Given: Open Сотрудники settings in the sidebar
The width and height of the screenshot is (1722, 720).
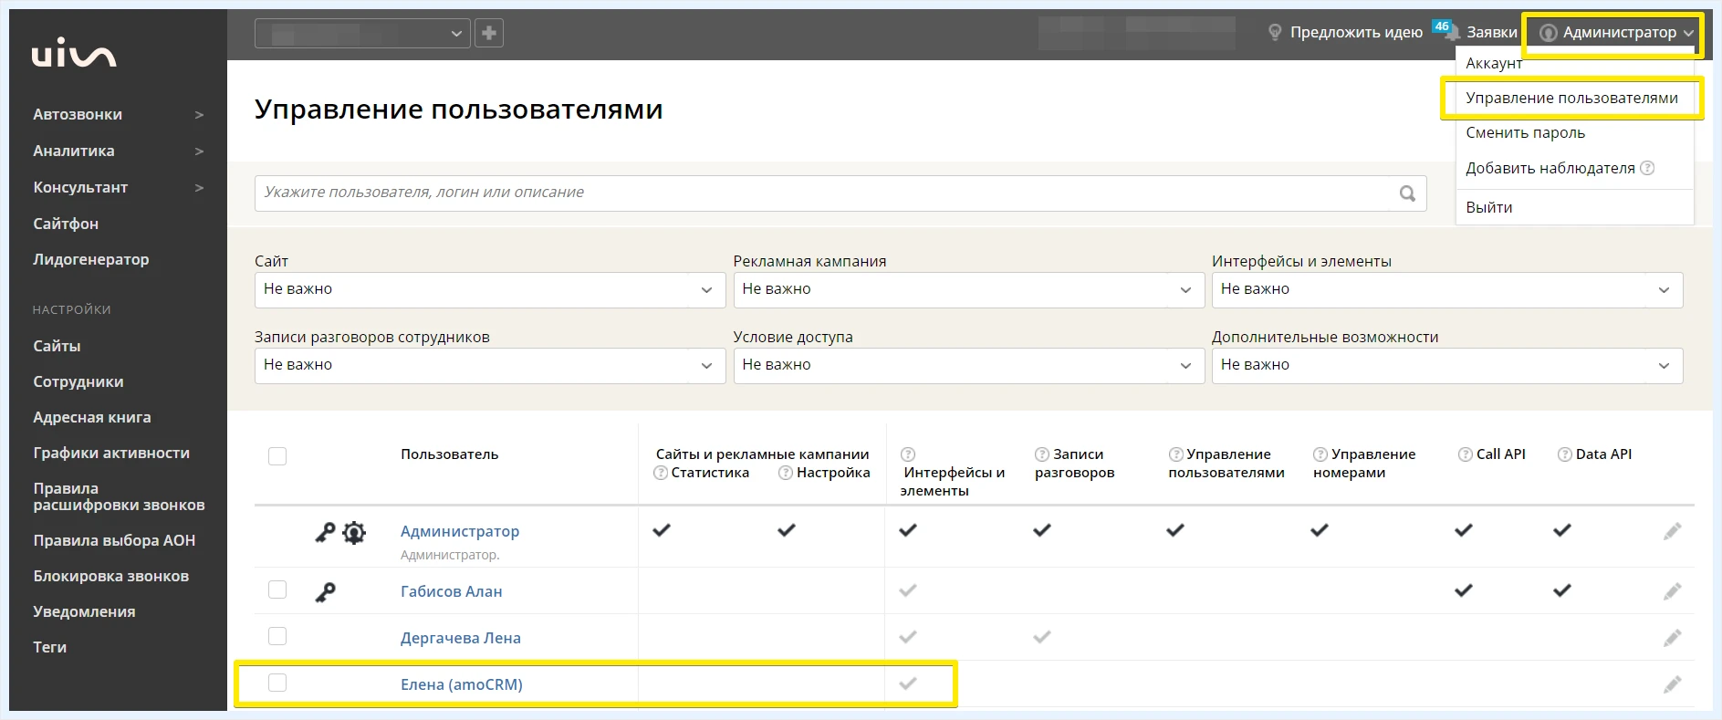Looking at the screenshot, I should 78,381.
